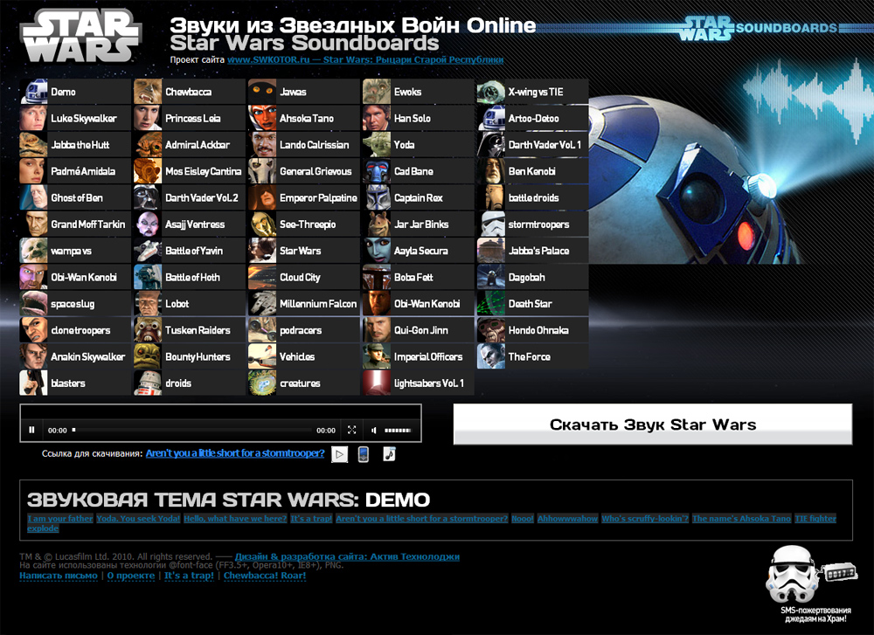Select Jabba the Hutt portrait icon
The height and width of the screenshot is (635, 874).
click(33, 145)
